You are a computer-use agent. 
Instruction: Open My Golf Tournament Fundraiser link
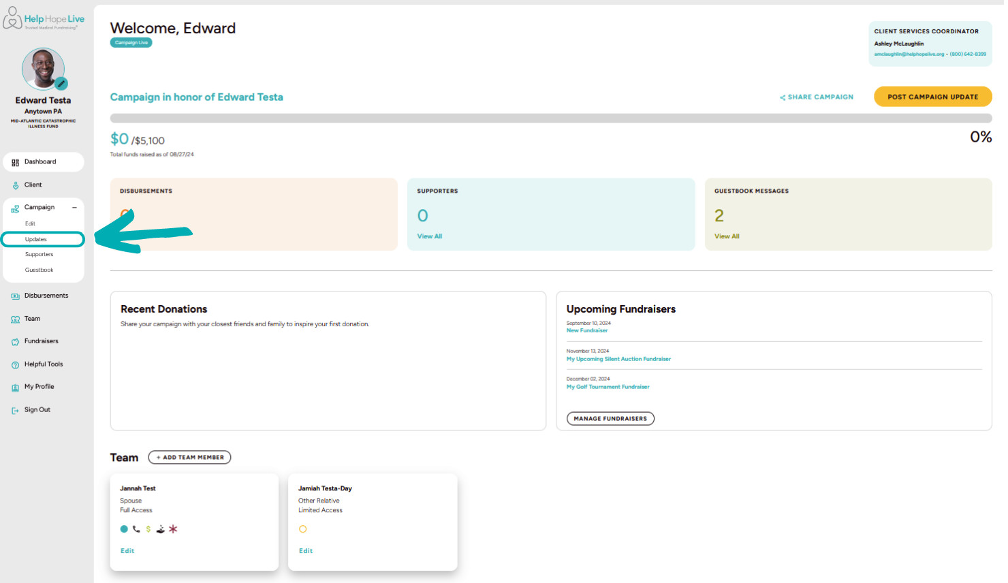pyautogui.click(x=608, y=386)
